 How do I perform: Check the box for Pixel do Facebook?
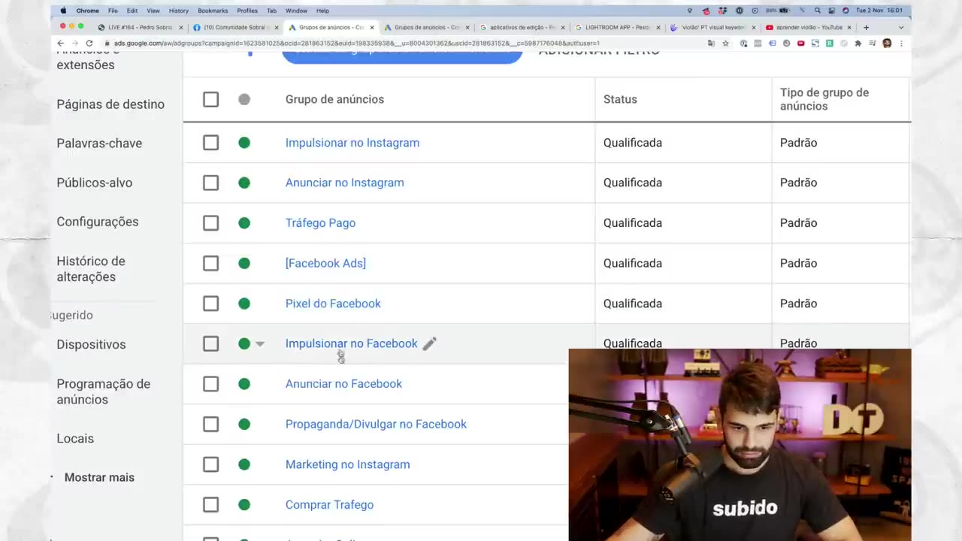210,304
